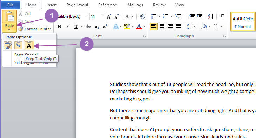Select the Home tab

(x=32, y=5)
